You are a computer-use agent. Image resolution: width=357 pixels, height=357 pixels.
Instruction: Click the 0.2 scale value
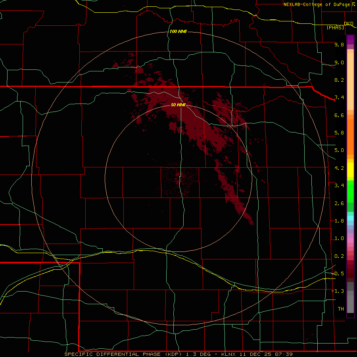[x=339, y=256]
